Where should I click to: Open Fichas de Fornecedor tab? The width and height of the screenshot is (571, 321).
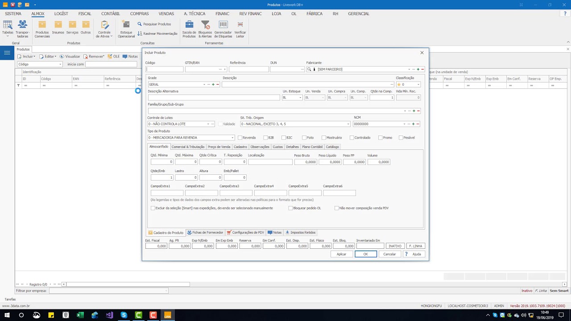click(205, 233)
